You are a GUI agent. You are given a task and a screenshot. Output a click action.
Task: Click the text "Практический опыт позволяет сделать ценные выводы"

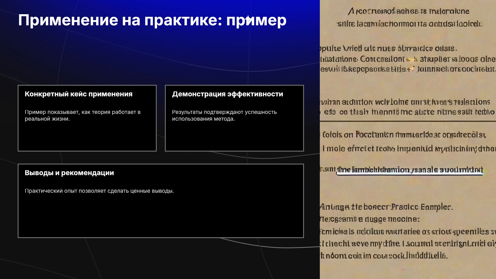99,191
